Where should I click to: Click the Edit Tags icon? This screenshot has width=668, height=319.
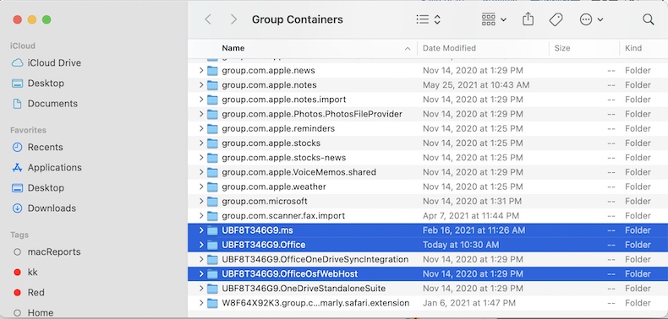556,19
